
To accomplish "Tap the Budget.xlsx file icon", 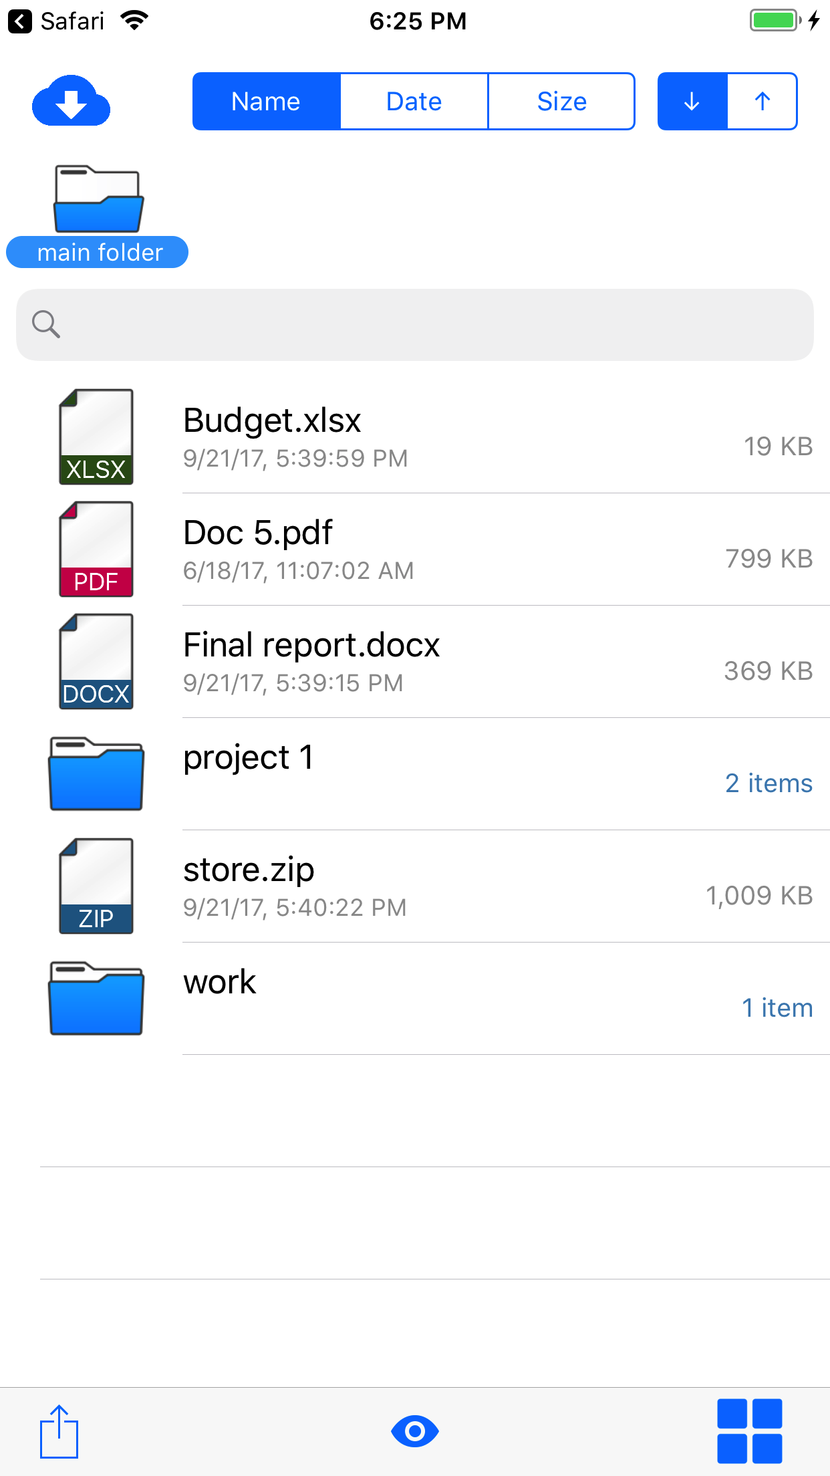I will pos(96,437).
